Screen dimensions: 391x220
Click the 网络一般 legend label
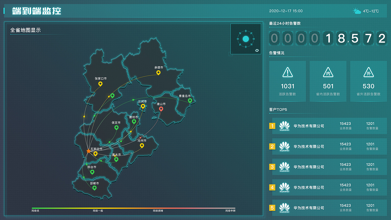[98, 211]
